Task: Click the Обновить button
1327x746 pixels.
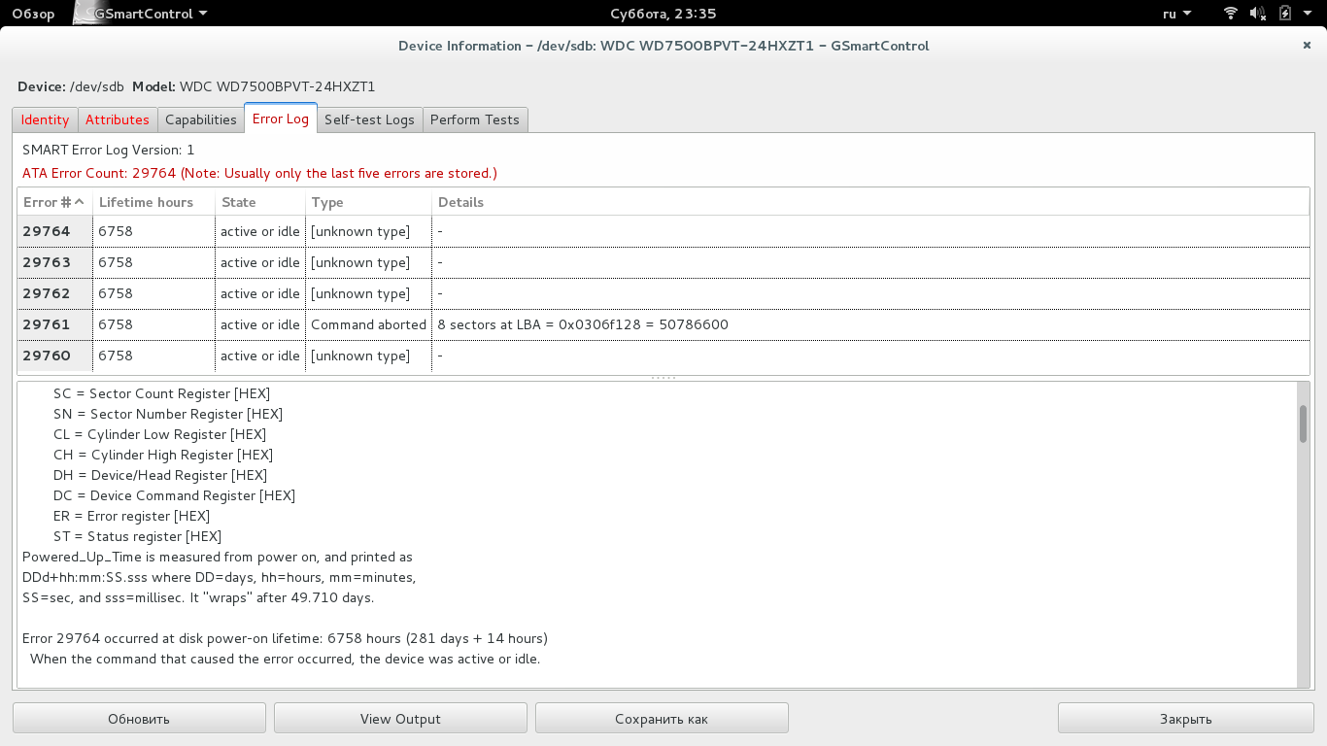Action: pos(139,719)
